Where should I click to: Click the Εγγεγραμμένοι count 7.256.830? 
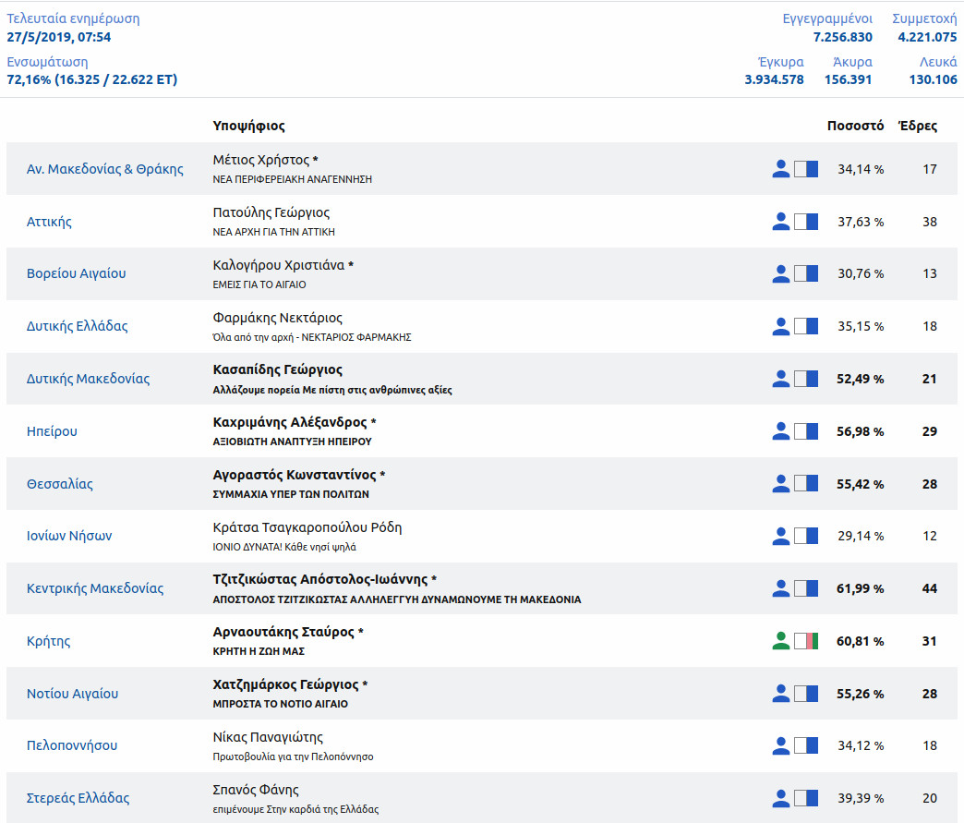[842, 37]
